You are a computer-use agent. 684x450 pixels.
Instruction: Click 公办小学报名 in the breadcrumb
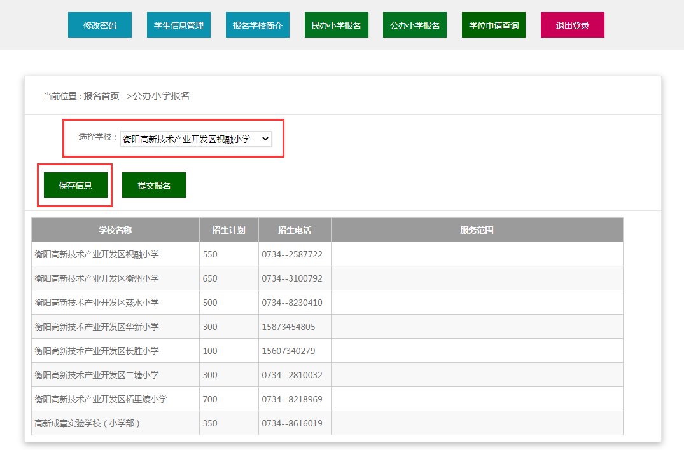point(161,96)
